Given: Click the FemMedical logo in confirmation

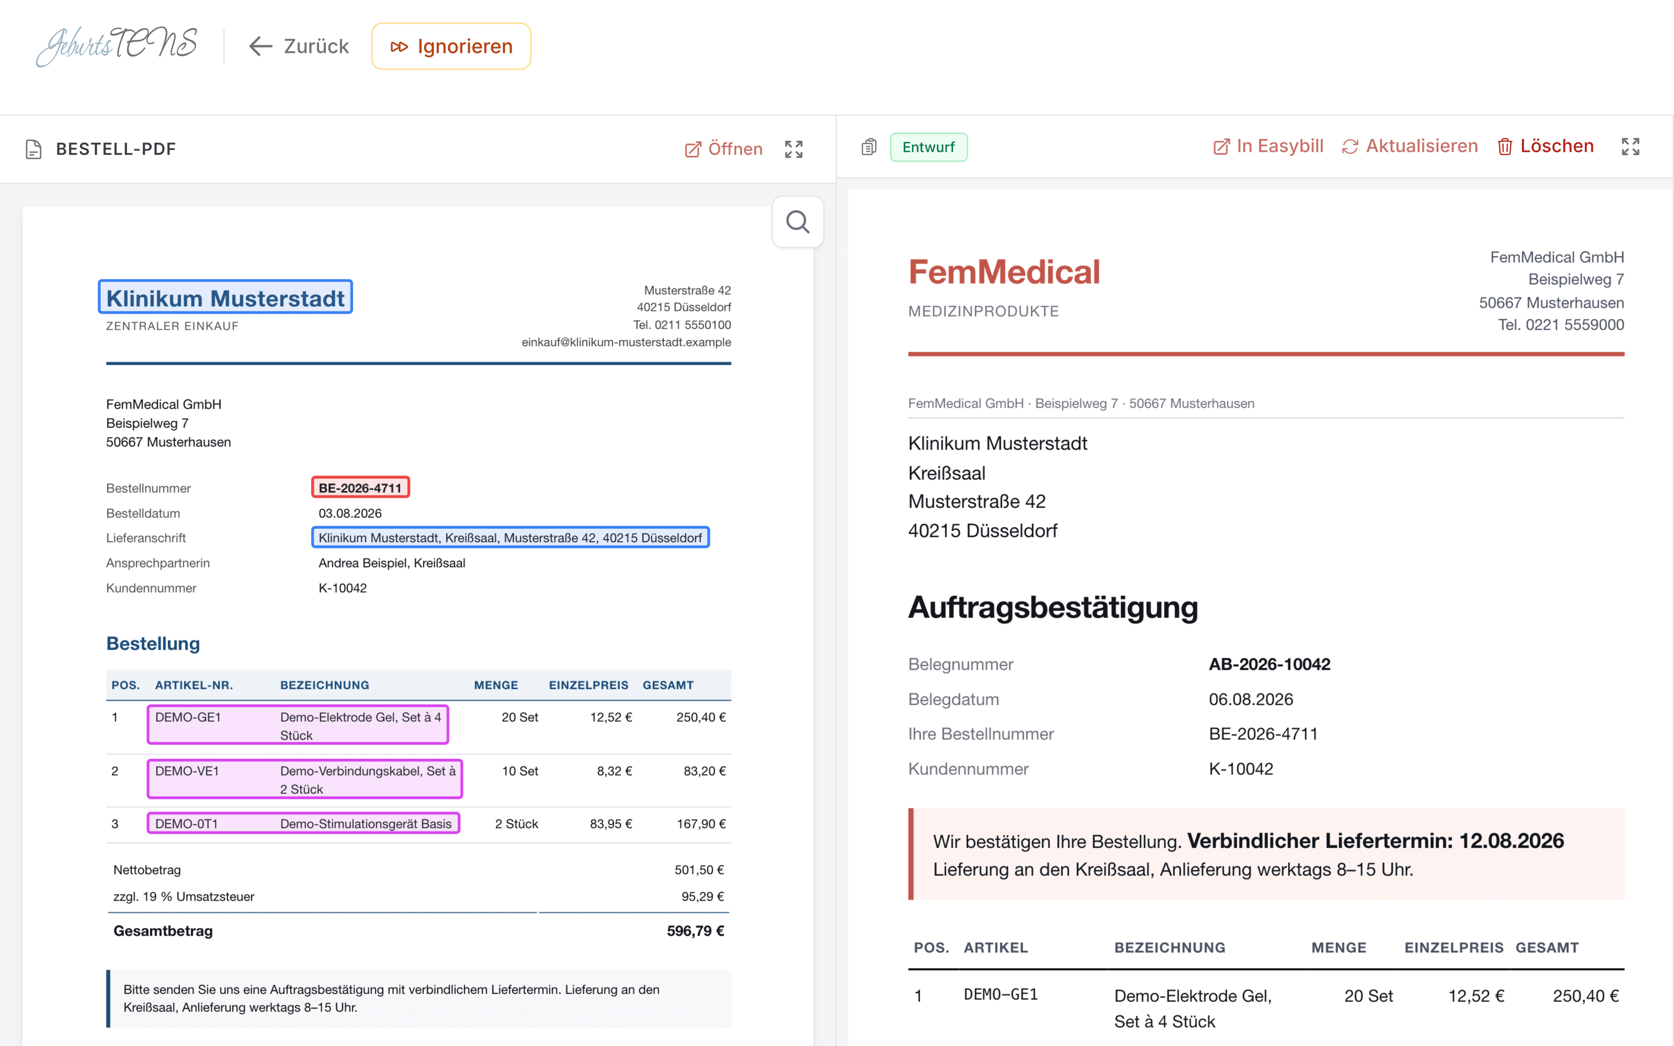Looking at the screenshot, I should click(1004, 272).
